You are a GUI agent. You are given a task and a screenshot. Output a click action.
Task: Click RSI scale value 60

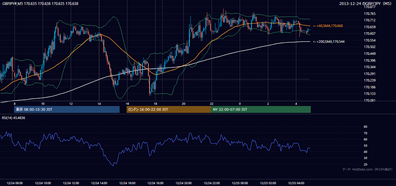point(365,139)
